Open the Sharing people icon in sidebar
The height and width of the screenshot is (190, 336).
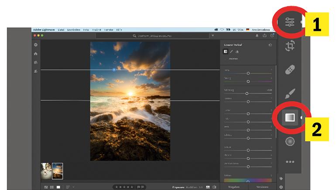click(x=36, y=71)
